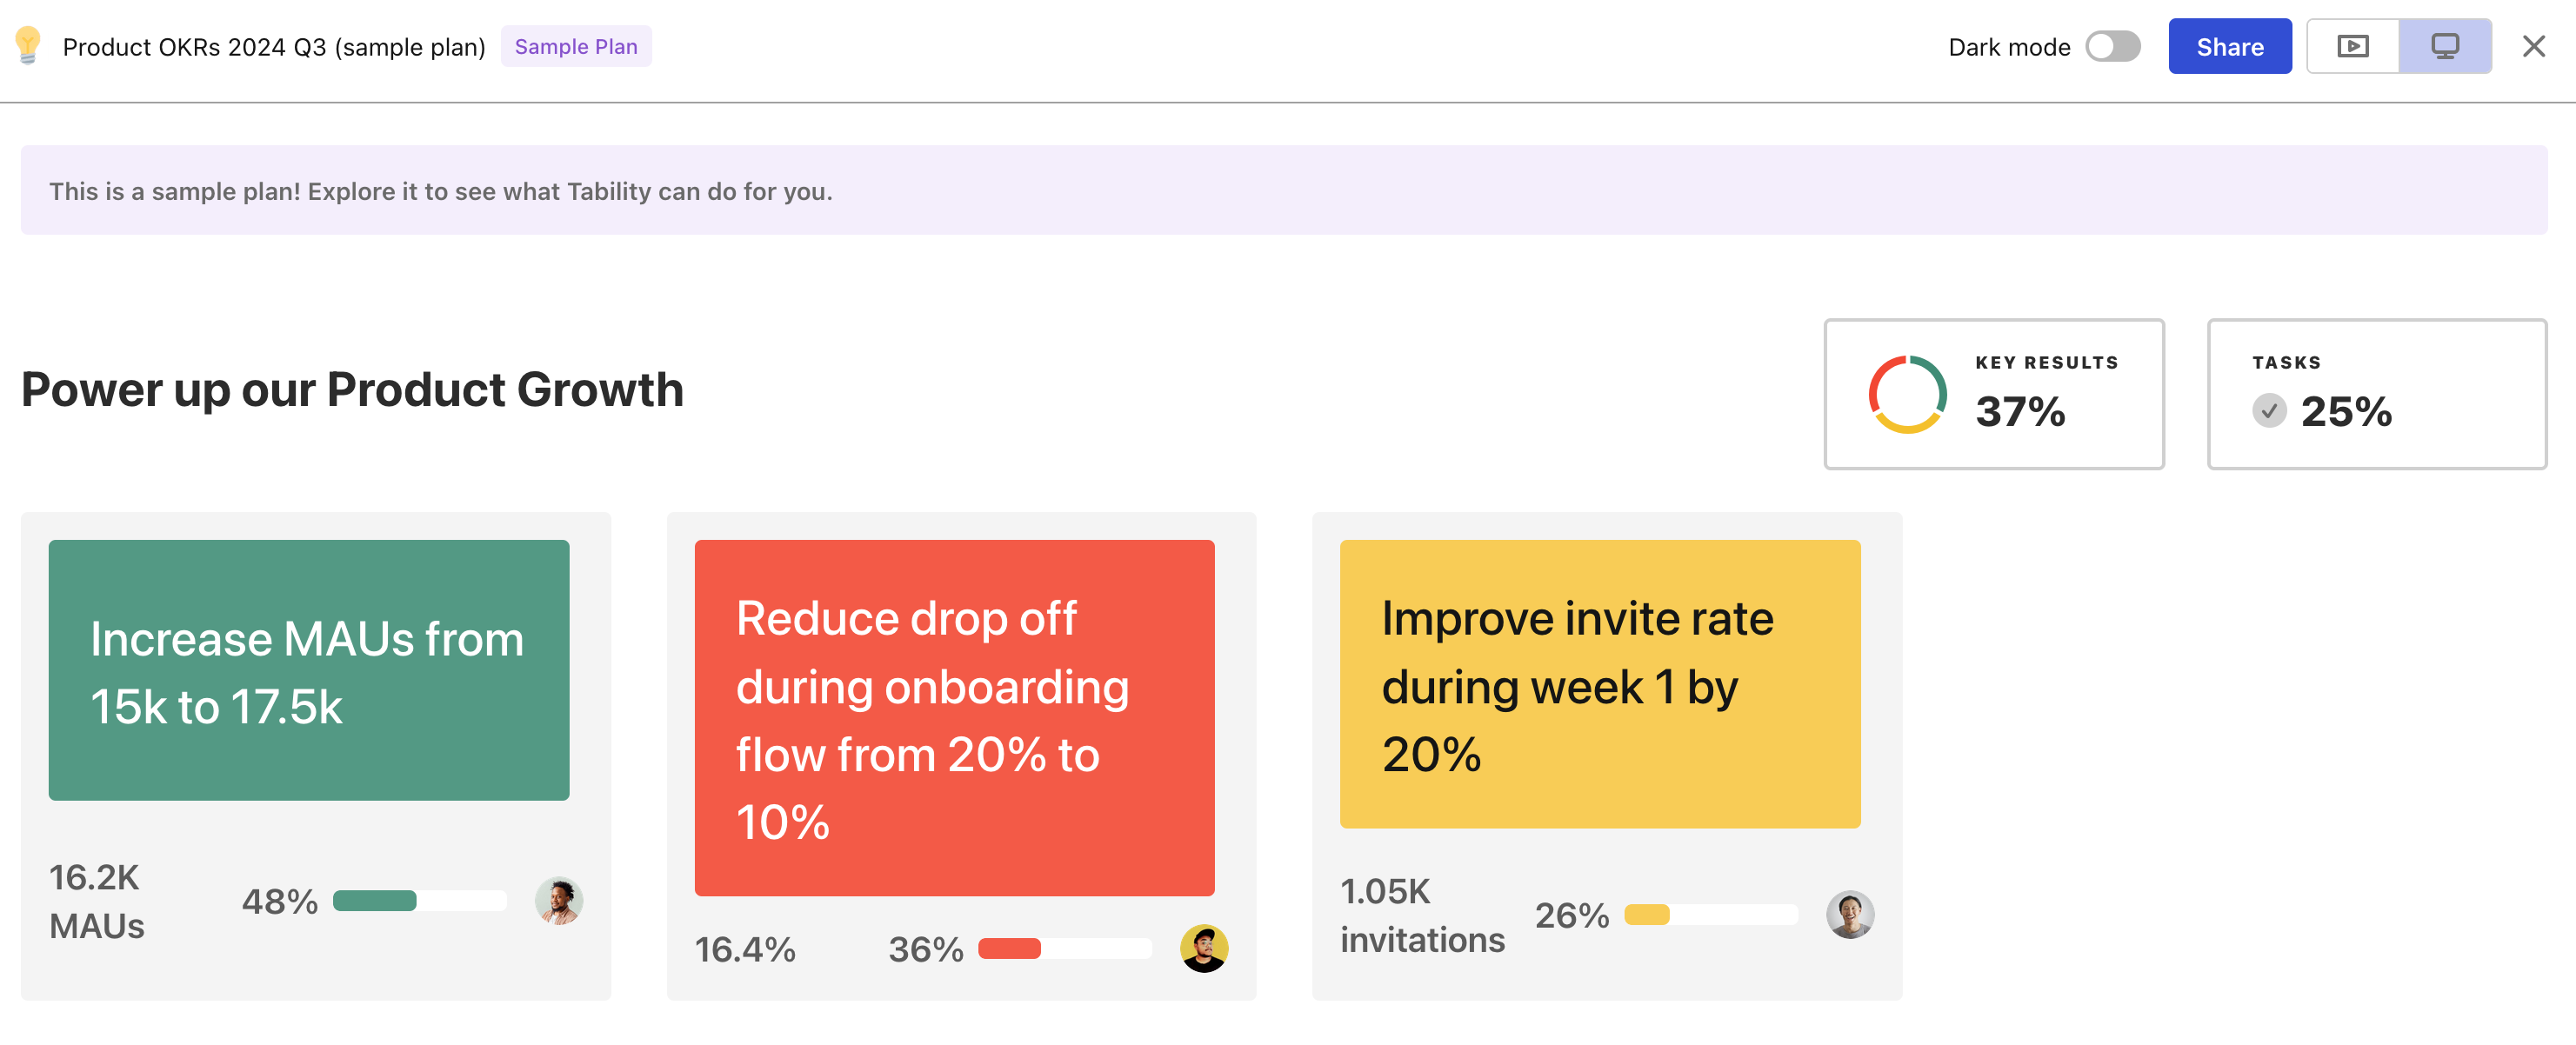2576x1045 pixels.
Task: Open the Improve invite rate yellow card
Action: tap(1599, 684)
